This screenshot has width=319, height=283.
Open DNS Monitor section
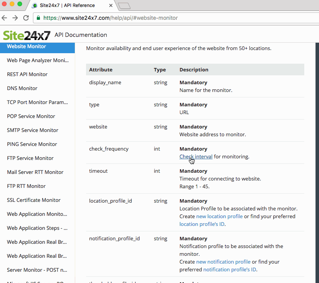pos(22,88)
